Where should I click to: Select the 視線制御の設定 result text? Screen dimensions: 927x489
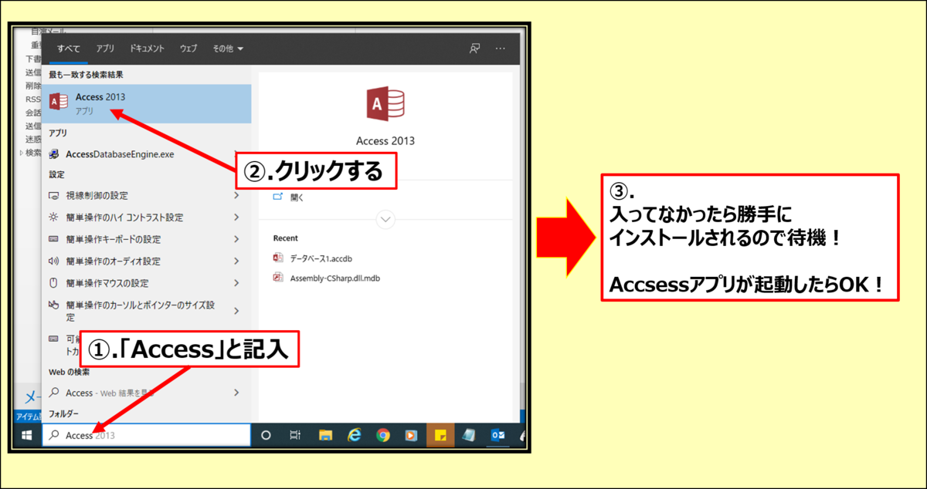(x=97, y=196)
